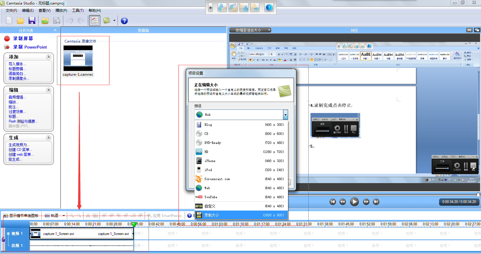This screenshot has height=254, width=481.
Task: Import media via green-arrow folder icon
Action: pyautogui.click(x=45, y=21)
